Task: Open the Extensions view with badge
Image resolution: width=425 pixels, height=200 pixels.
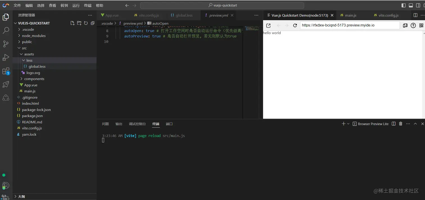Action: [x=6, y=71]
